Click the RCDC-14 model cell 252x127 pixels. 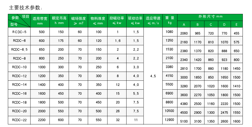pyautogui.click(x=19, y=85)
